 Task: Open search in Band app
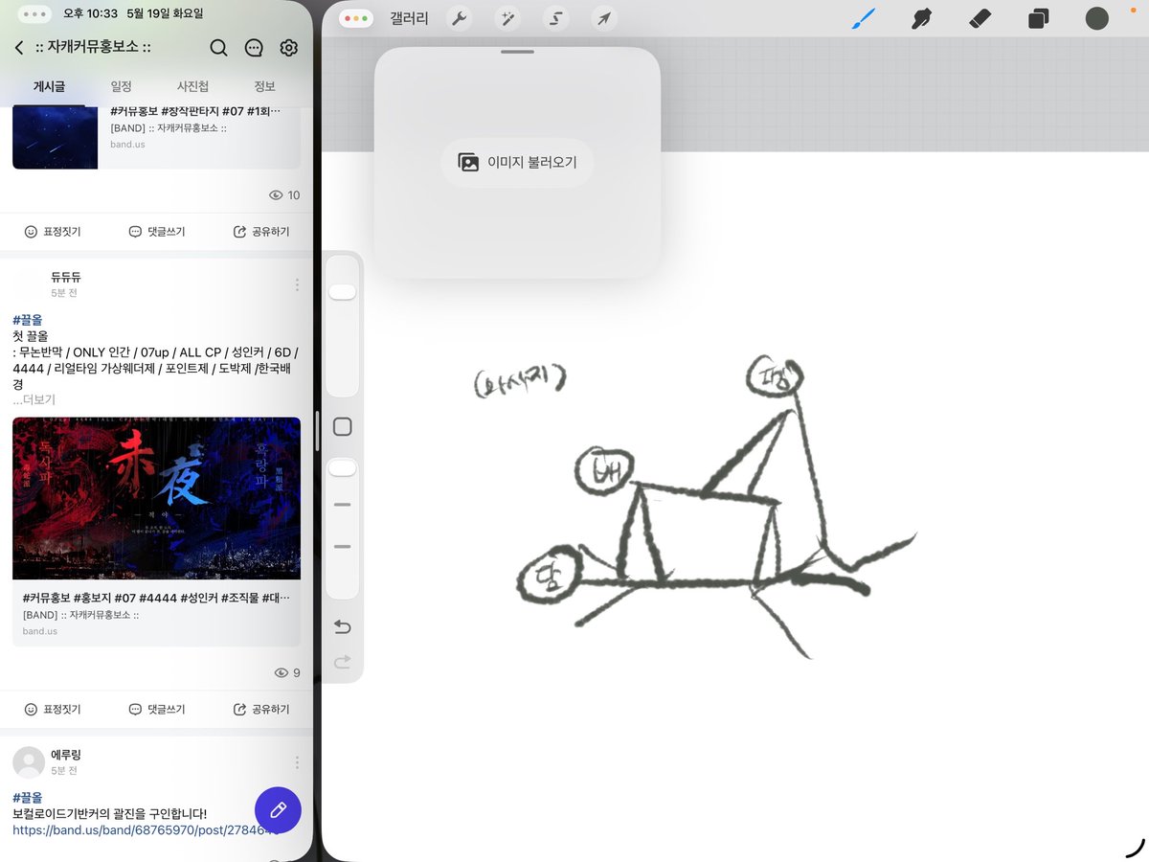[x=218, y=48]
